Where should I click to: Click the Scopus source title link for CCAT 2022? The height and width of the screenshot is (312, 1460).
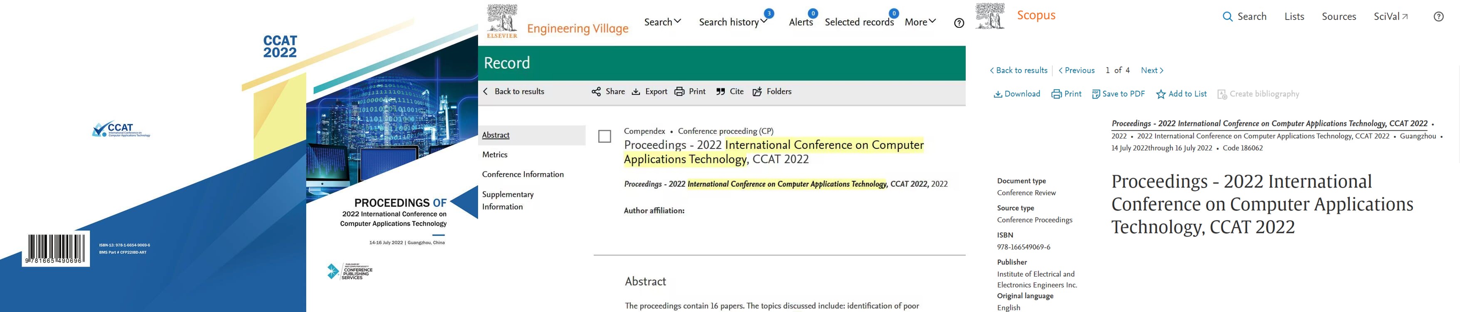pos(1269,124)
